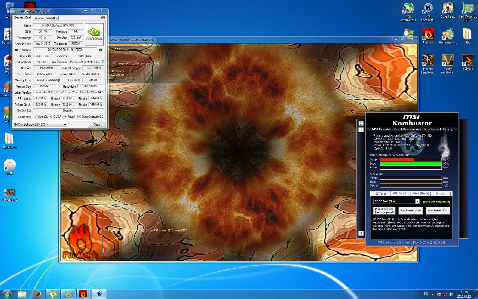Toggle the PhysX checkbox in GPU-Z
Image resolution: width=478 pixels, height=299 pixels.
click(65, 117)
